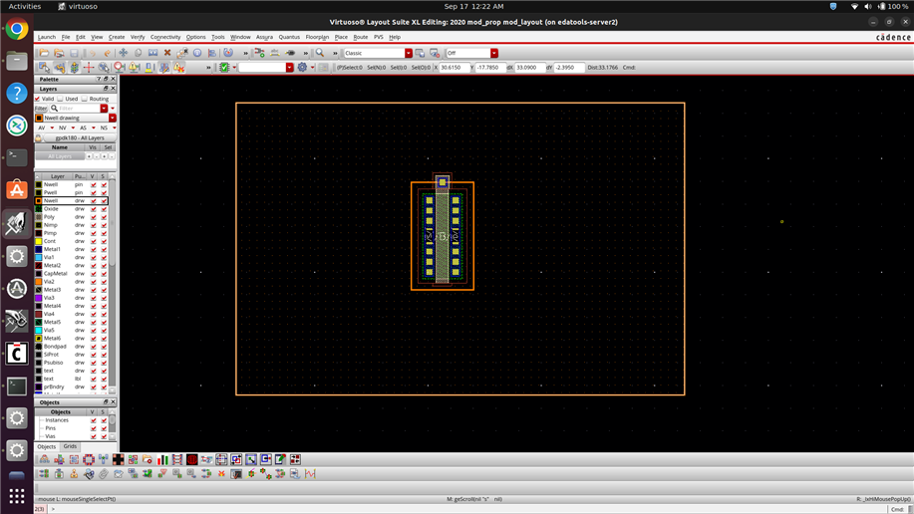Toggle the Valid layers checkbox
The image size is (914, 514).
click(37, 99)
